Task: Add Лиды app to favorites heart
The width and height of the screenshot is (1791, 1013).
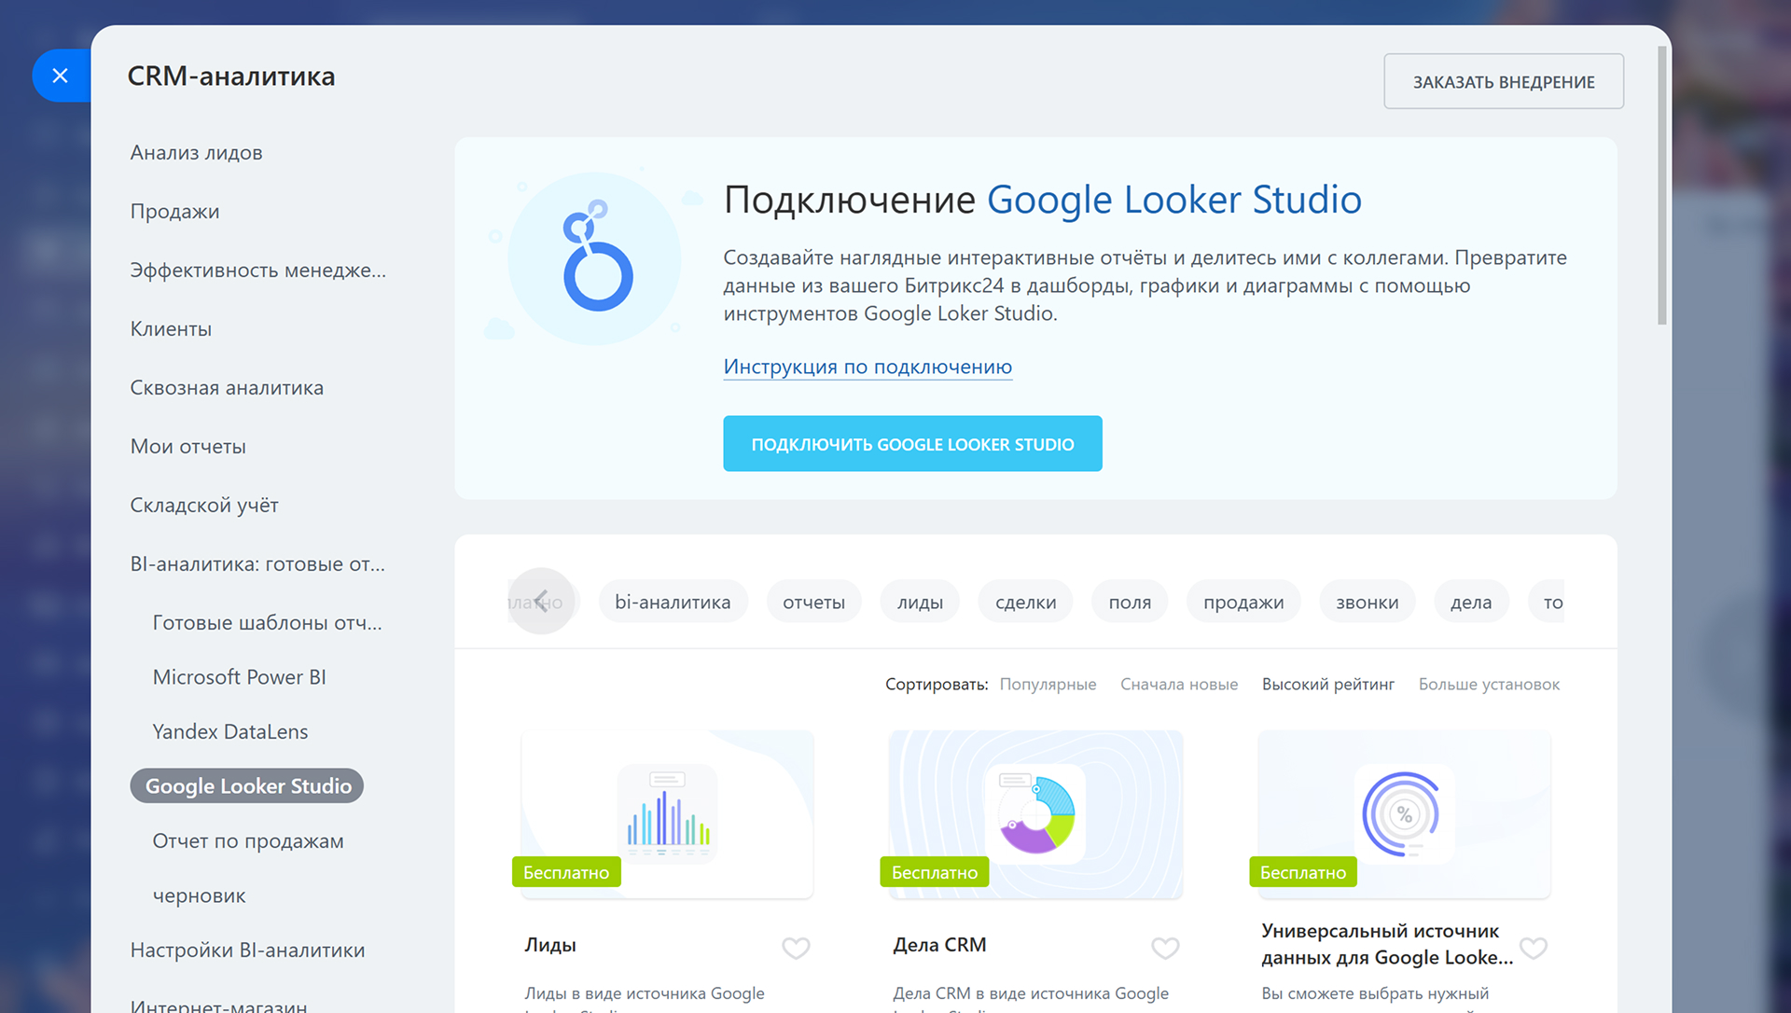Action: click(x=796, y=948)
